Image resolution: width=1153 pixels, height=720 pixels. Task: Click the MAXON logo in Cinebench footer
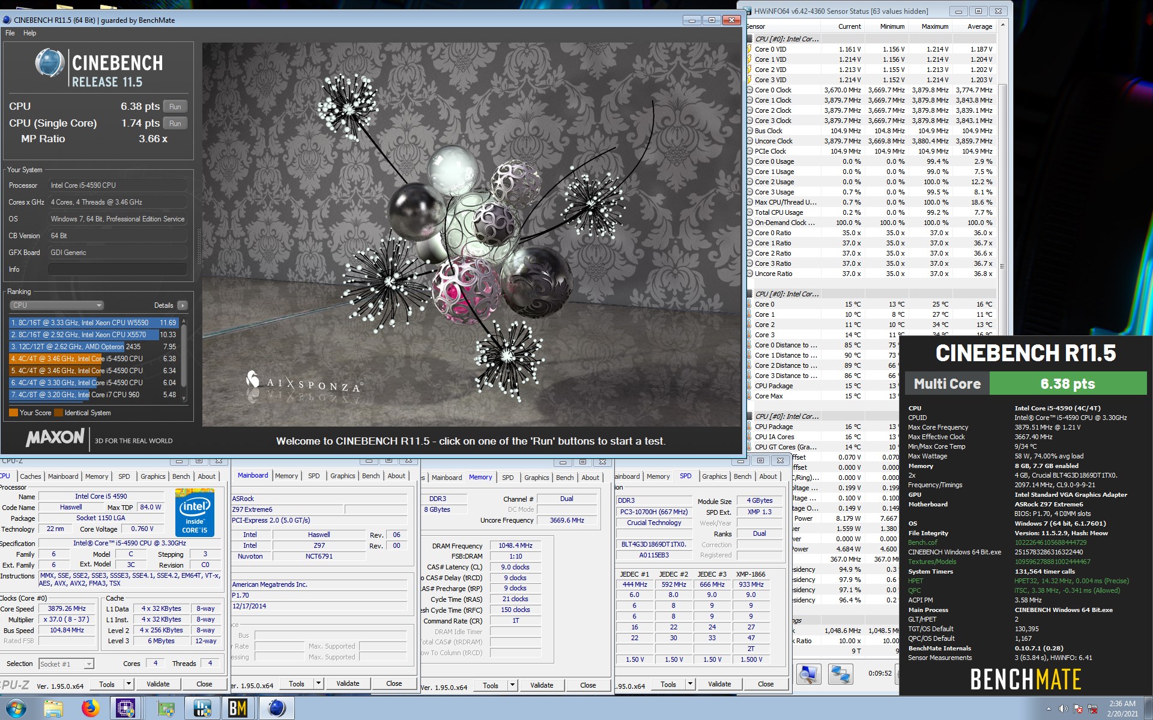click(55, 437)
